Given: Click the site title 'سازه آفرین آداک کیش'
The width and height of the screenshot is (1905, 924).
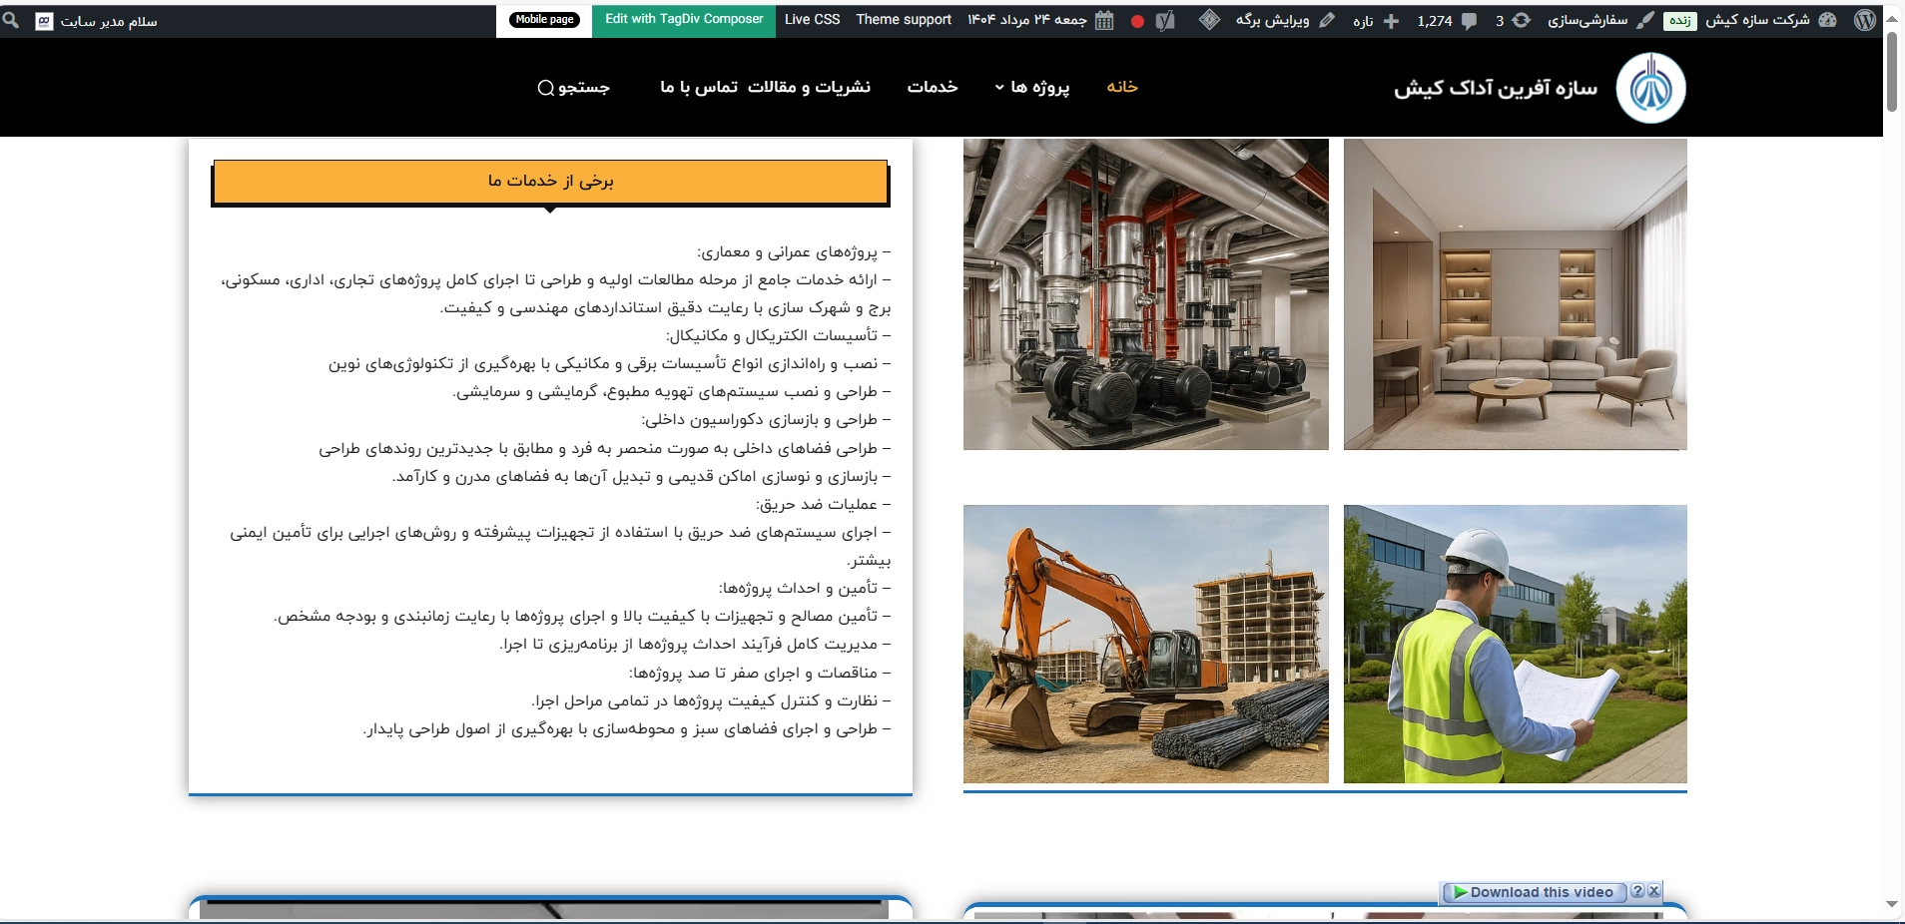Looking at the screenshot, I should click(1496, 88).
